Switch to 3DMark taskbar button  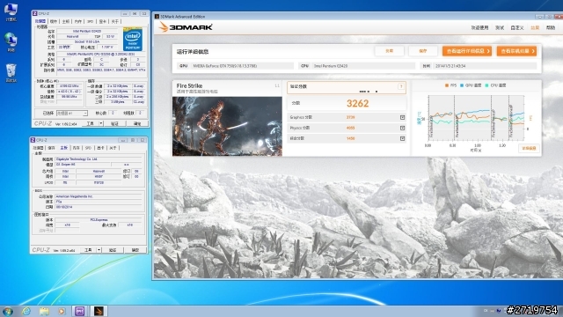99,311
